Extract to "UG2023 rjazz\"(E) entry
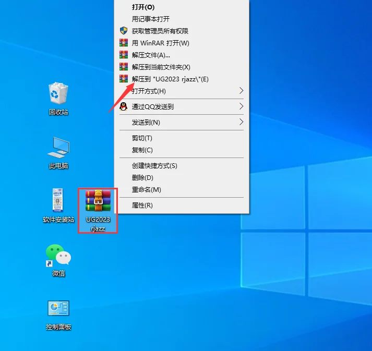The width and height of the screenshot is (372, 351). [182, 79]
